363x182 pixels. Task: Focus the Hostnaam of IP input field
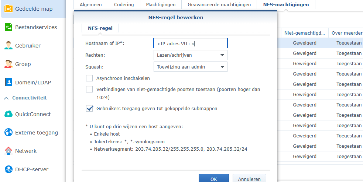pos(191,43)
